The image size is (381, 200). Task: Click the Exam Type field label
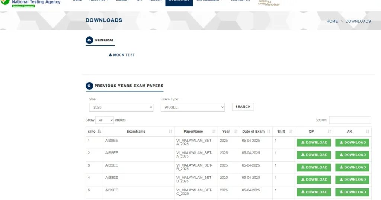tap(170, 99)
